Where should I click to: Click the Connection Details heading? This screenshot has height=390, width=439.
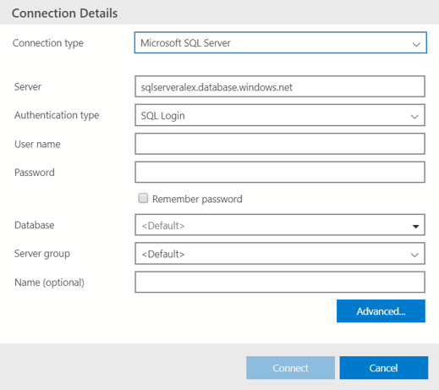click(64, 14)
